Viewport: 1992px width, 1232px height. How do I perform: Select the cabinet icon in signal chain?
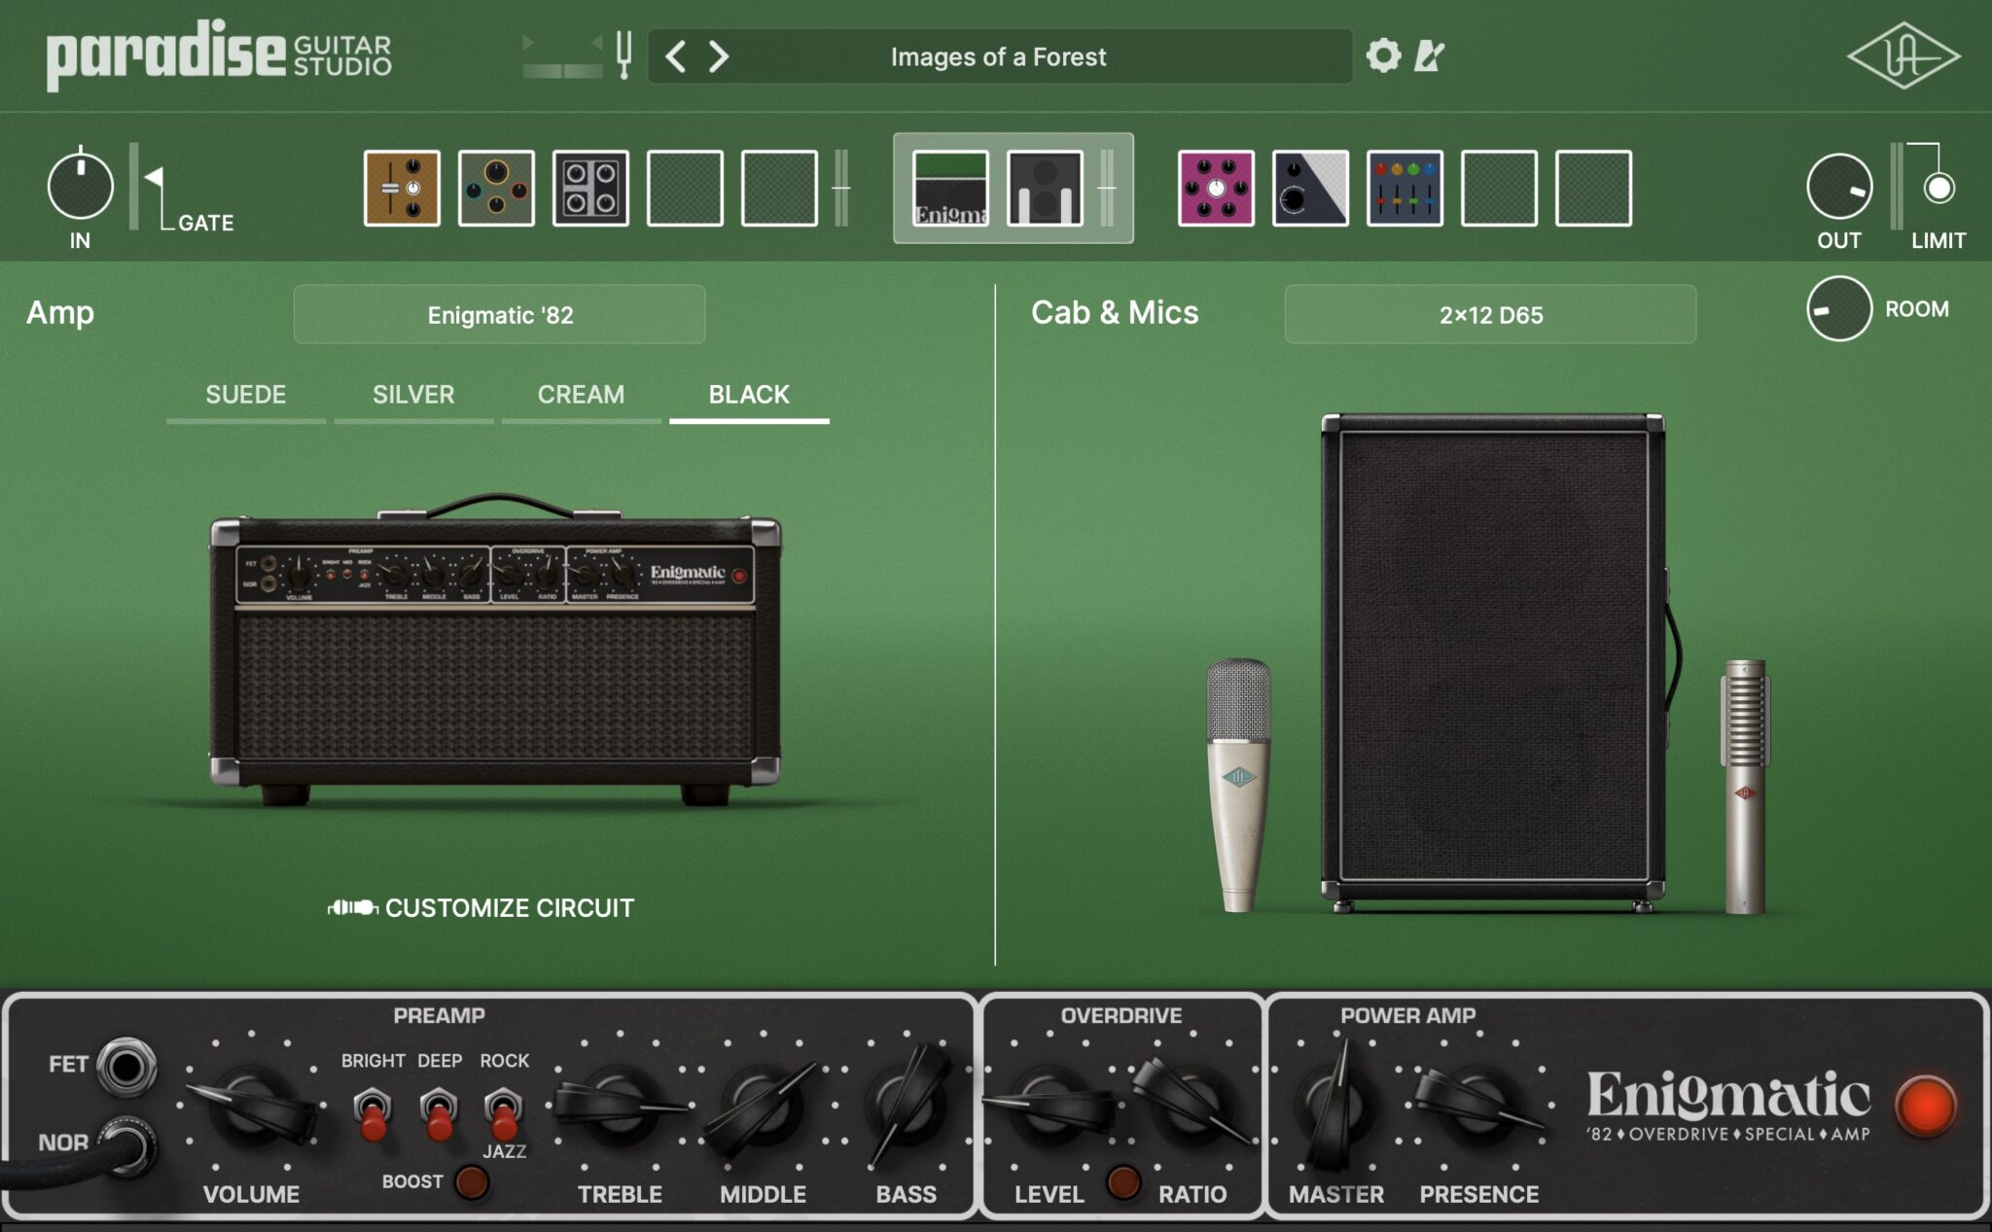(x=1045, y=188)
